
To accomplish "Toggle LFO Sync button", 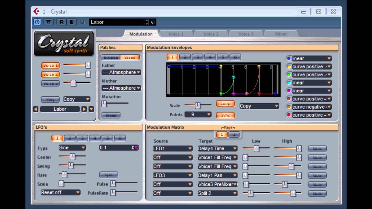I will coord(109,175).
